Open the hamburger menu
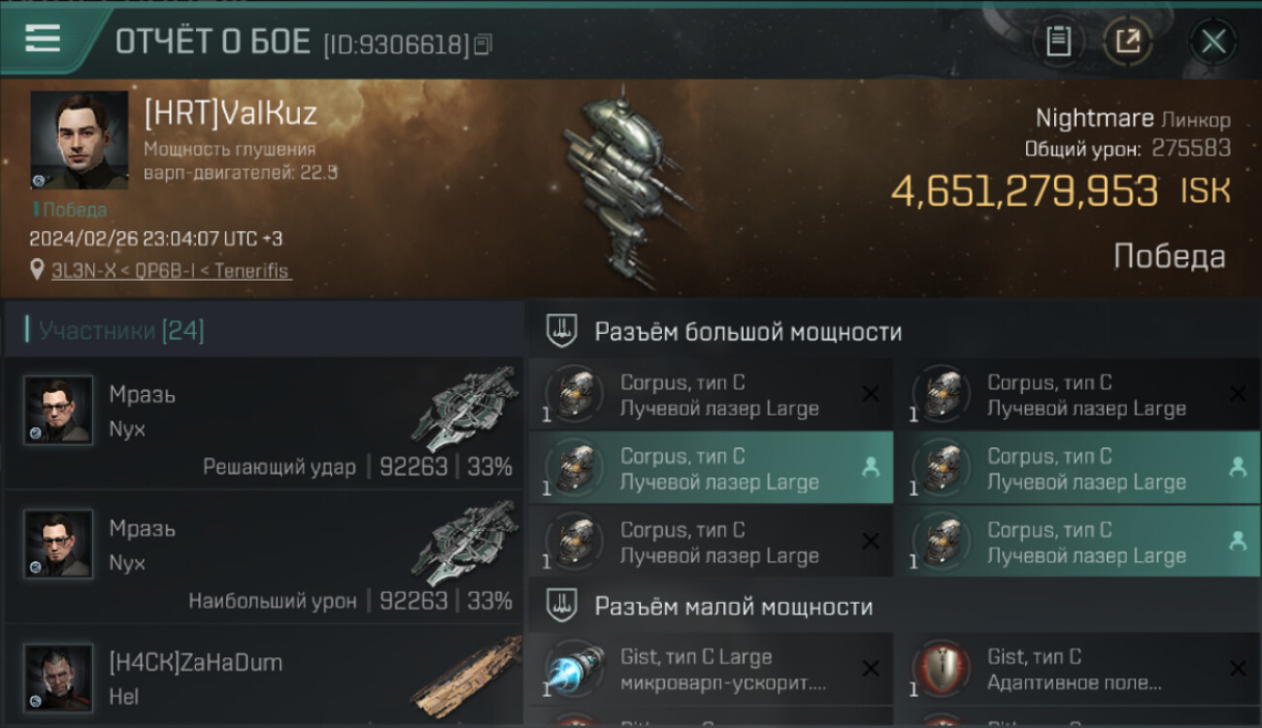The width and height of the screenshot is (1262, 728). click(x=43, y=38)
